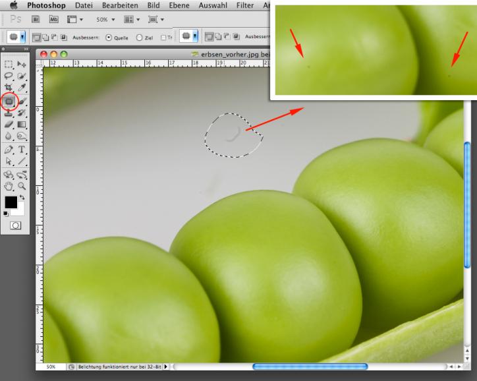Screen dimensions: 477x381
Task: Select the Clone Stamp tool
Action: coord(9,113)
